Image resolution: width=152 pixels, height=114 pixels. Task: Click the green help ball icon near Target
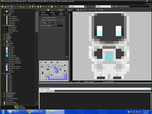point(62,6)
